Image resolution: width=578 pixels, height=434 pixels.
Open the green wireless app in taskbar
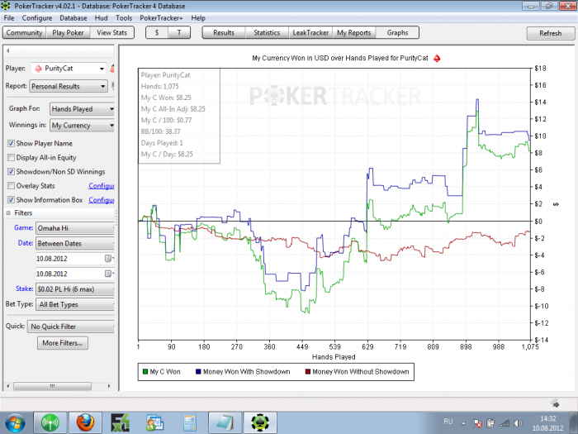coord(50,422)
